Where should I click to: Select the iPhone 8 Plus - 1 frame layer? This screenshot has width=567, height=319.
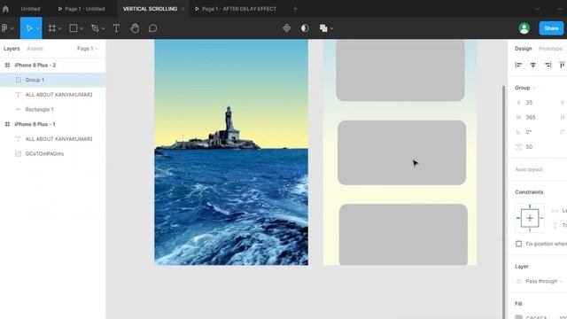coord(53,124)
